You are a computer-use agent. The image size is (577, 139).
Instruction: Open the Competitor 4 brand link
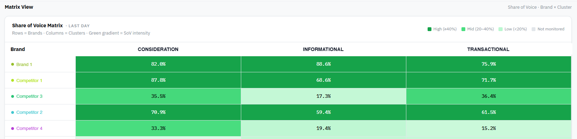[29, 129]
